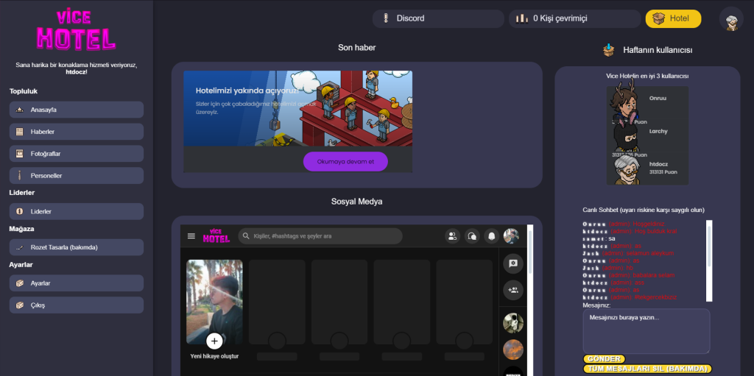Viewport: 754px width, 376px height.
Task: Open the new story photo thumbnail
Action: click(214, 302)
